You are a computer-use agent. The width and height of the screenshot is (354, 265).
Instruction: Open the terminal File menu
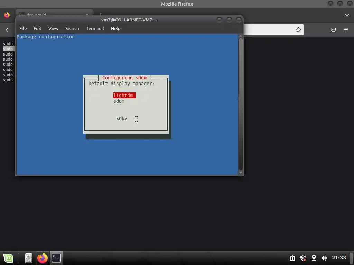pos(23,28)
